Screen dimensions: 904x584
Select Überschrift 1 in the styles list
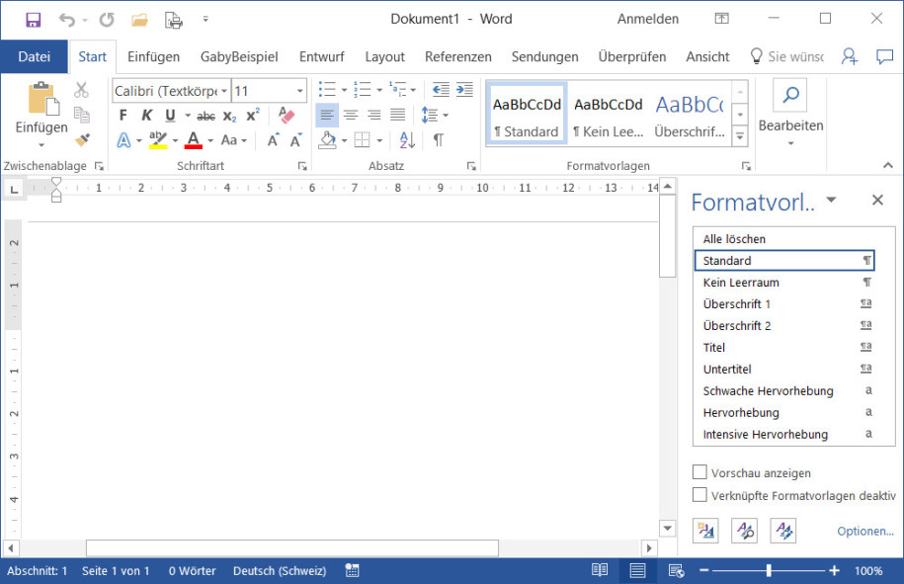tap(784, 303)
